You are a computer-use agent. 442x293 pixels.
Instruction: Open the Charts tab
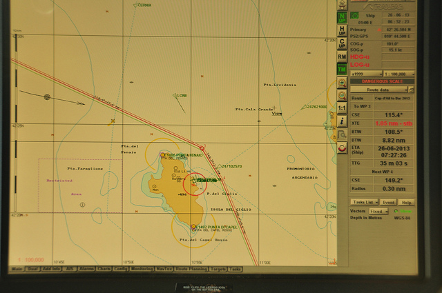point(104,269)
